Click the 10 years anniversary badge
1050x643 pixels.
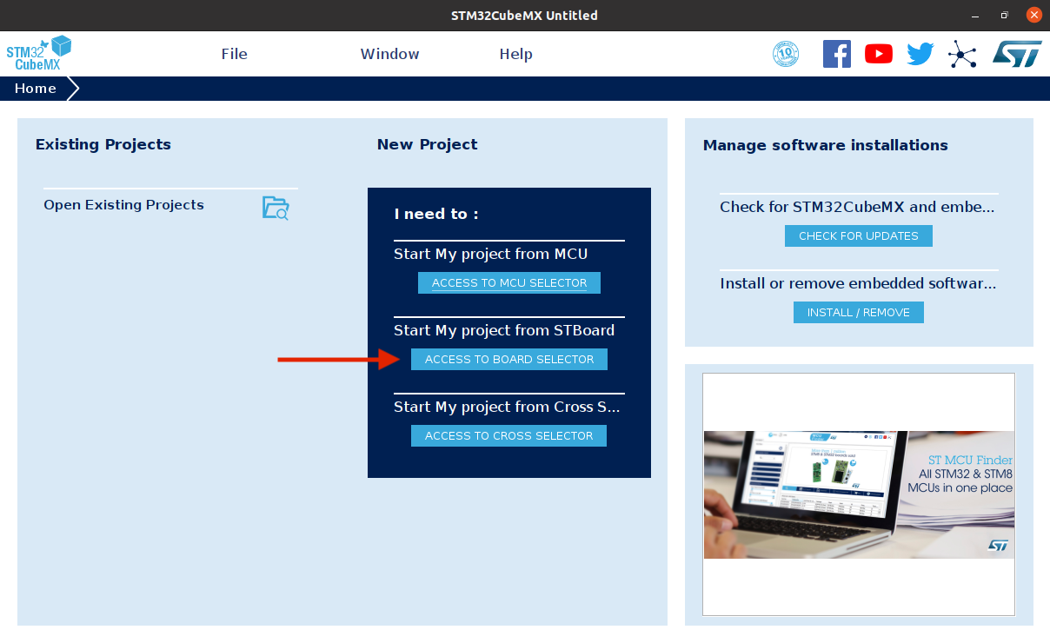(x=785, y=53)
